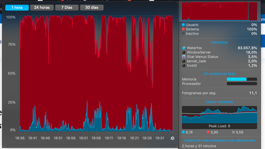The width and height of the screenshot is (265, 149).
Task: Click the Waterfox process icon
Action: [x=184, y=48]
